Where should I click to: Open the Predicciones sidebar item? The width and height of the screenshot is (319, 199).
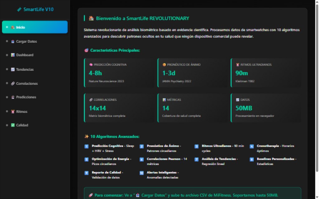pos(35,97)
